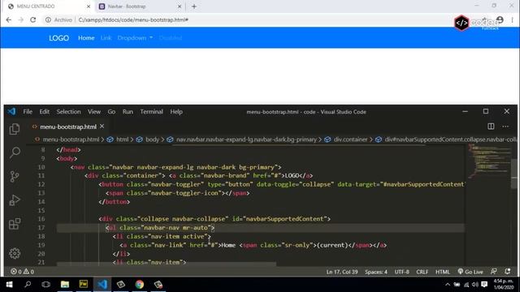Change CRLF end of line sequence

pos(422,272)
